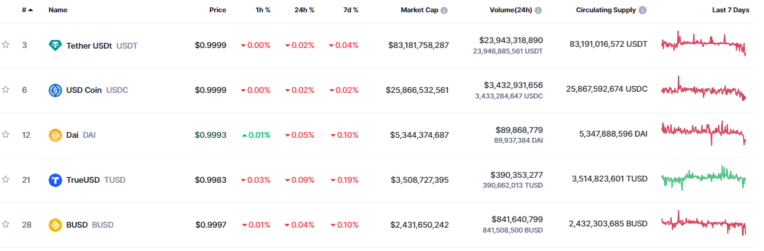The image size is (764, 251).
Task: Click the Tether USDt coin logo
Action: (x=55, y=46)
